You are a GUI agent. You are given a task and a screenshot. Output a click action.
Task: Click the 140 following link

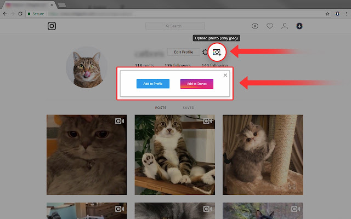coord(214,66)
